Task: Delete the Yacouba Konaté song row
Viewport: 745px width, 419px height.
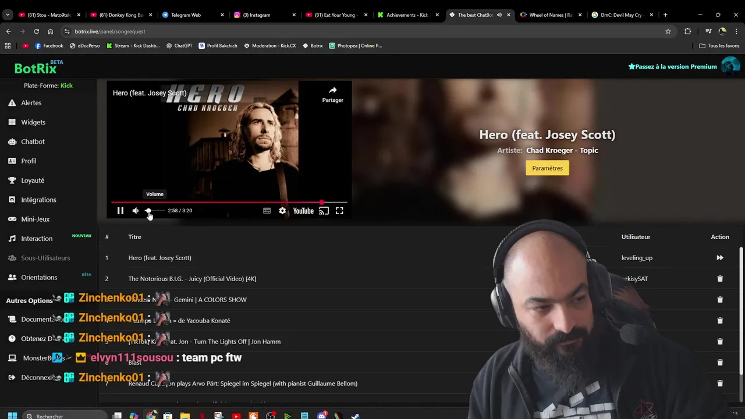Action: (720, 321)
